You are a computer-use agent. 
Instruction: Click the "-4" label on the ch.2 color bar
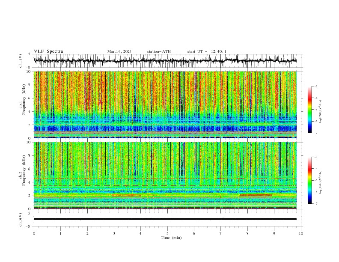point(316,169)
